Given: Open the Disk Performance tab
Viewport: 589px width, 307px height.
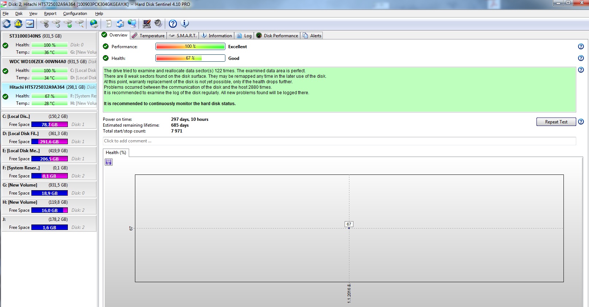Looking at the screenshot, I should pyautogui.click(x=277, y=35).
